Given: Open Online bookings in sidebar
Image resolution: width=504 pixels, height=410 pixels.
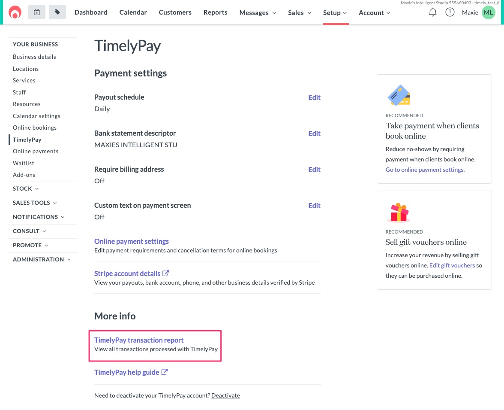Looking at the screenshot, I should tap(35, 128).
